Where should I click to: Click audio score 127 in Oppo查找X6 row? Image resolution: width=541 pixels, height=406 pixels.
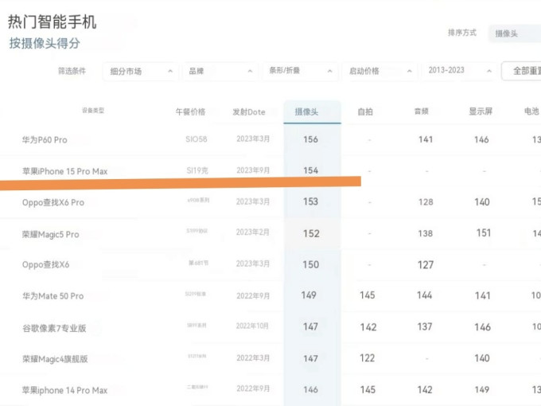click(x=426, y=265)
